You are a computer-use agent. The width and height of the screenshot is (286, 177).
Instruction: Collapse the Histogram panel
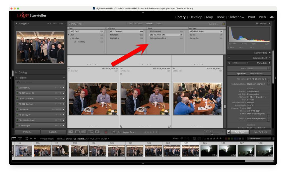270,23
